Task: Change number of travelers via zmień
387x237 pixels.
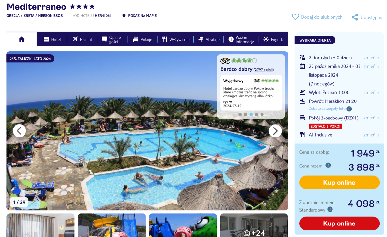Action: pos(372,58)
